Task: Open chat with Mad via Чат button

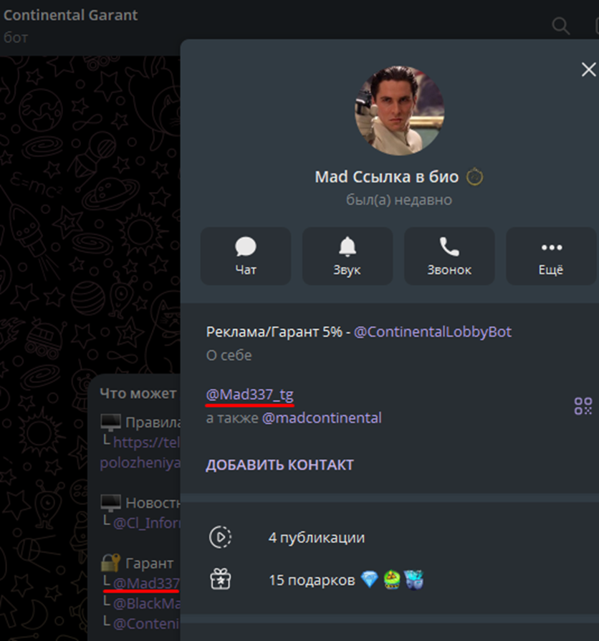Action: [246, 256]
